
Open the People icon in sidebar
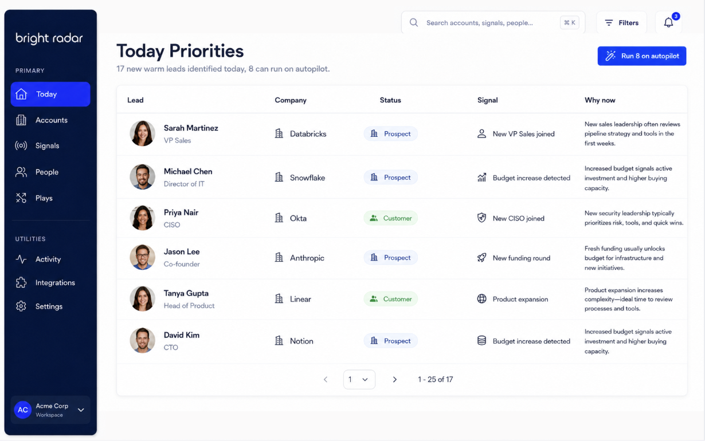point(21,172)
